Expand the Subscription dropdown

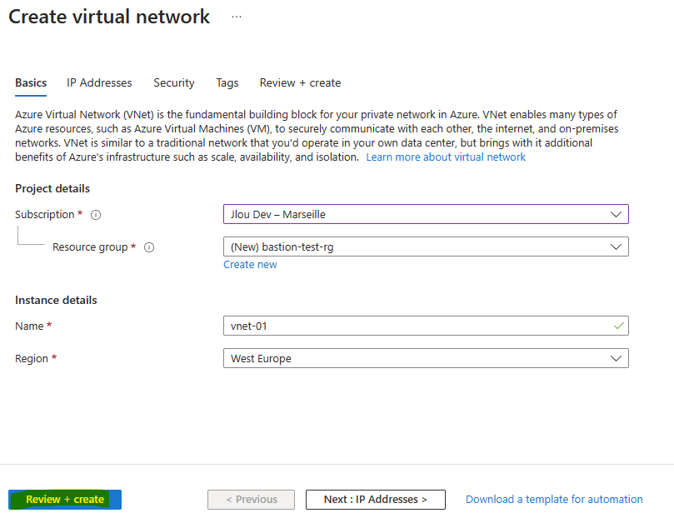pyautogui.click(x=426, y=214)
